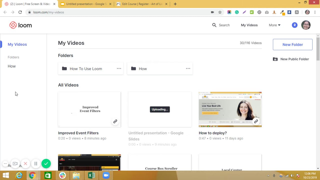
Task: Click the Loom logo in the header
Action: tap(20, 25)
